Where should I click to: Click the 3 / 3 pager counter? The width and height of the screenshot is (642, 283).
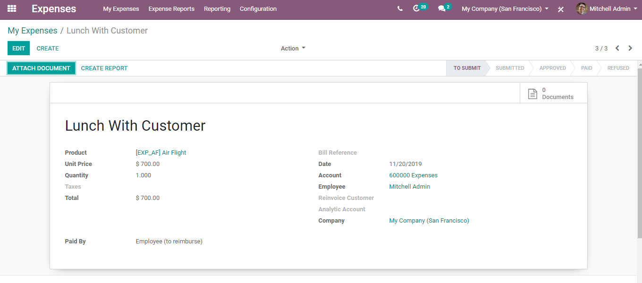[x=601, y=49]
